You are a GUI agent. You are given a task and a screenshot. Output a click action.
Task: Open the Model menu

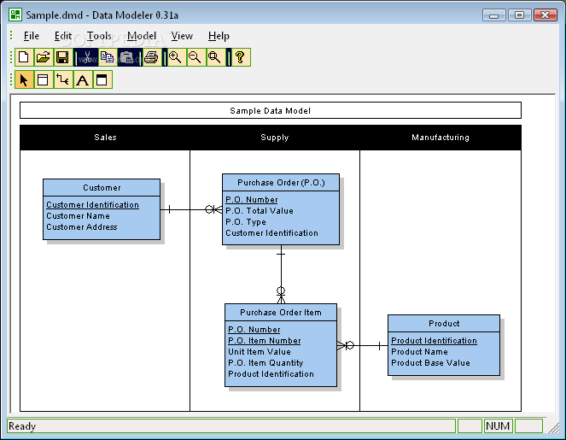142,36
